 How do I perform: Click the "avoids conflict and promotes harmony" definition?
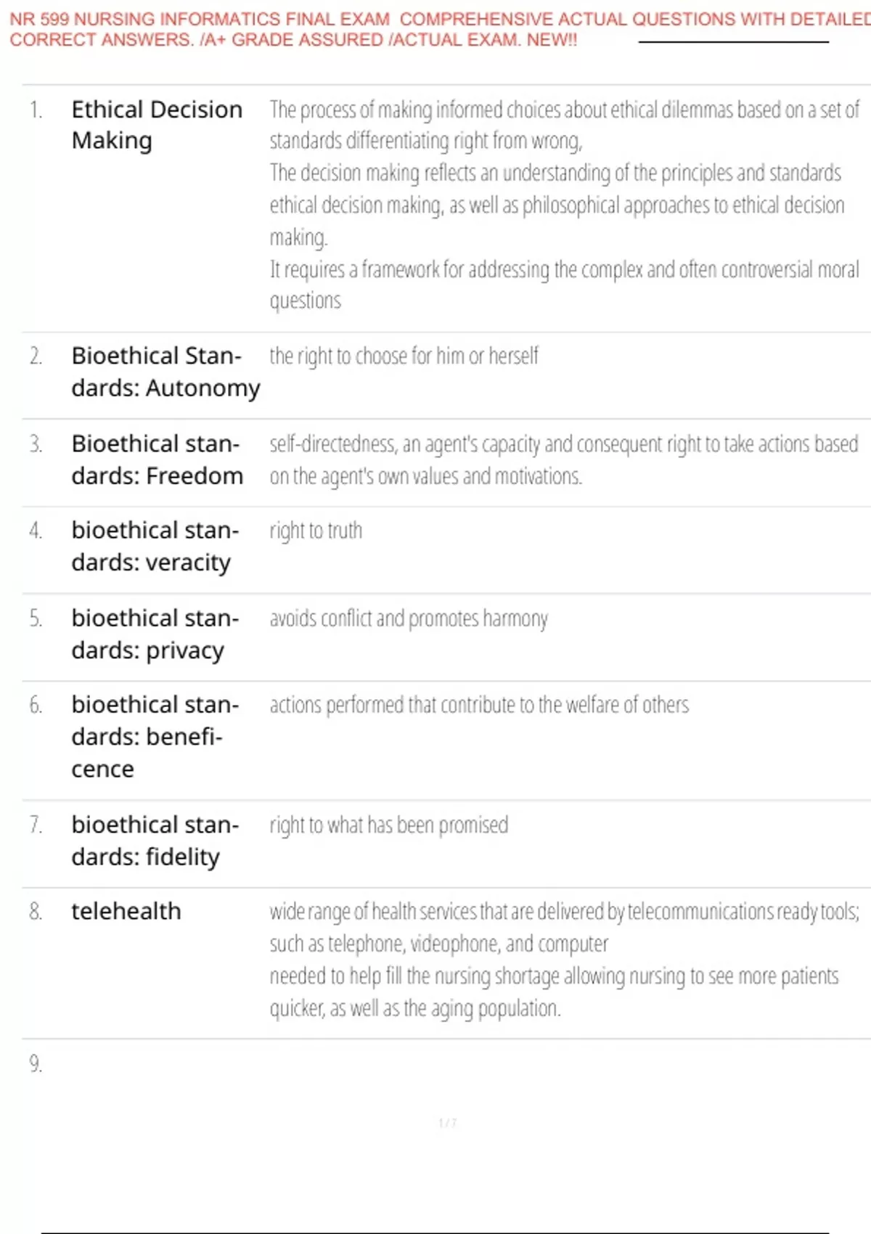409,618
